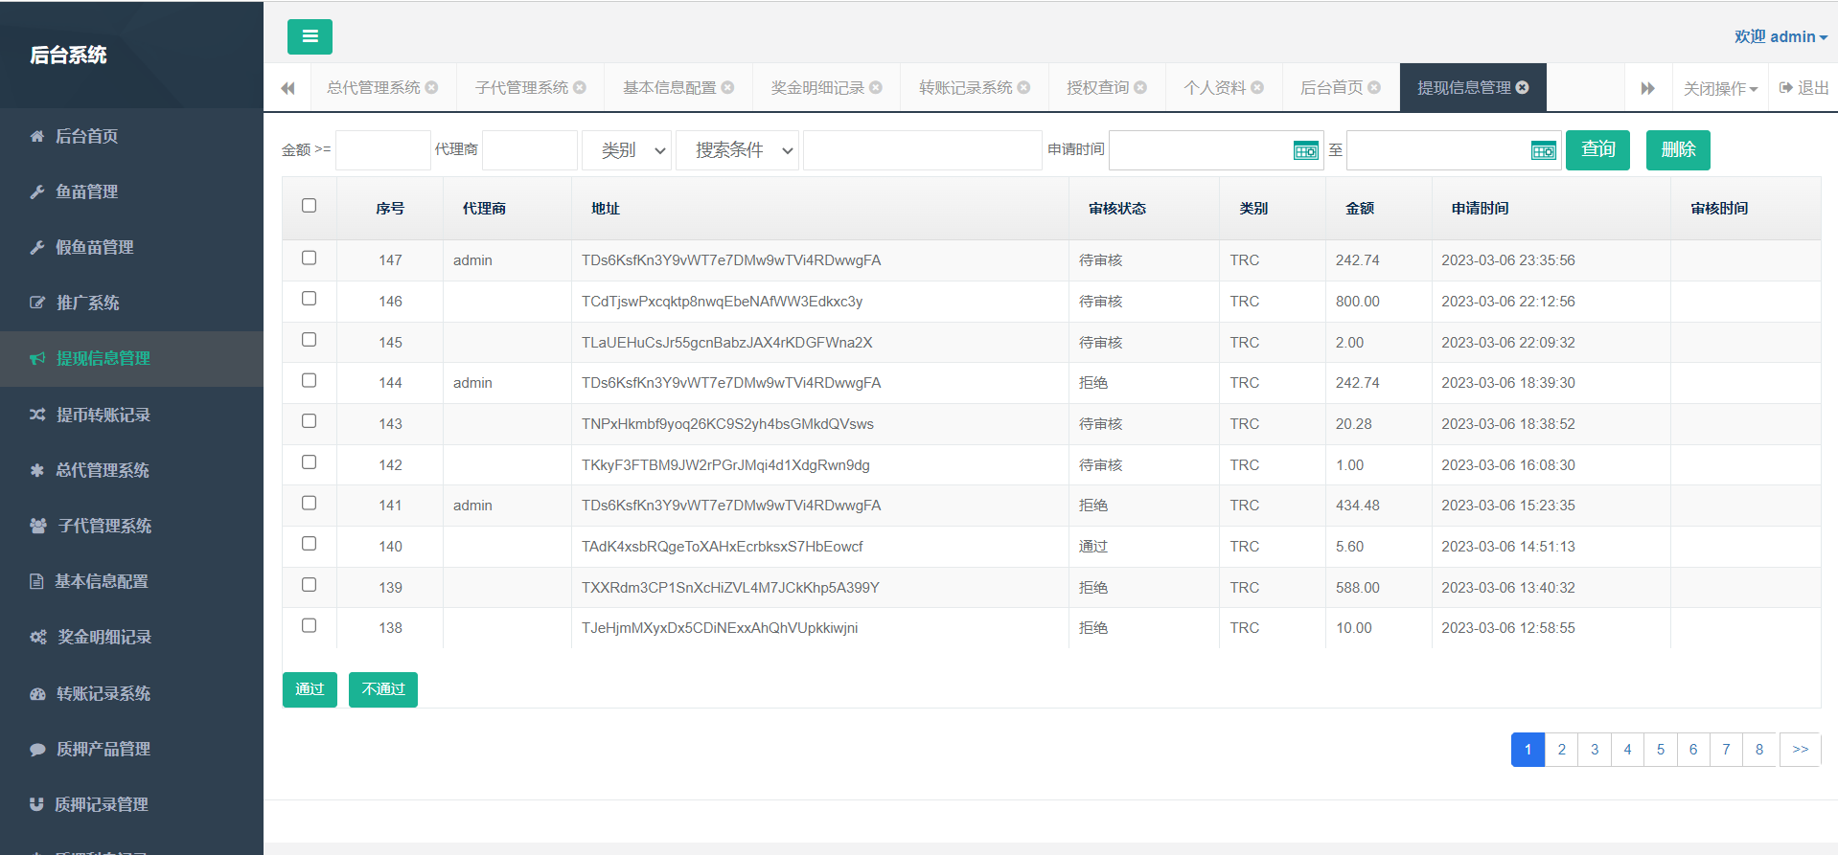Expand the 关闭操作 dropdown menu

(x=1720, y=88)
